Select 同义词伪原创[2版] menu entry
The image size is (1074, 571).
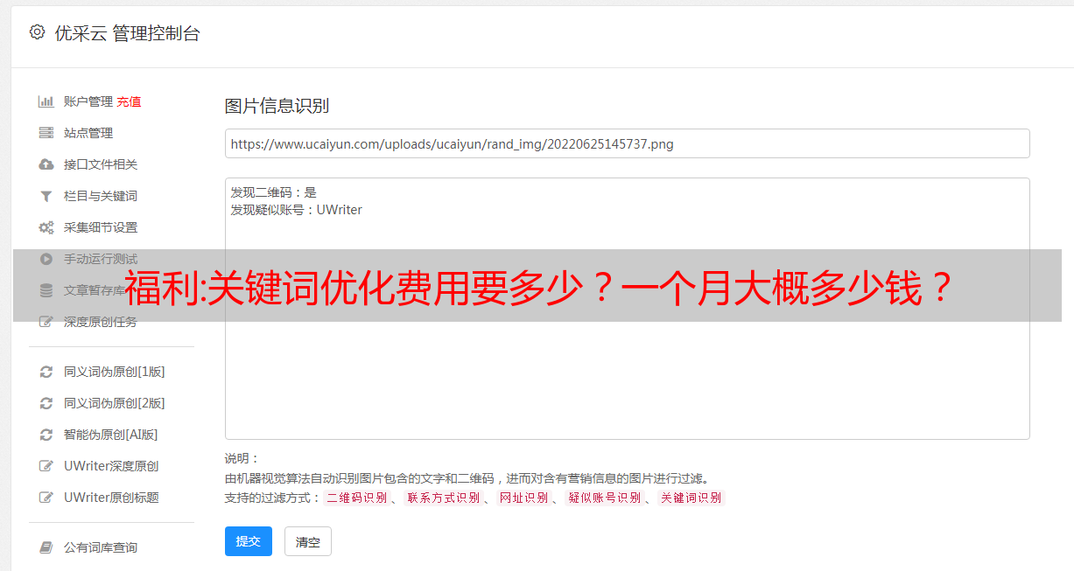(115, 403)
